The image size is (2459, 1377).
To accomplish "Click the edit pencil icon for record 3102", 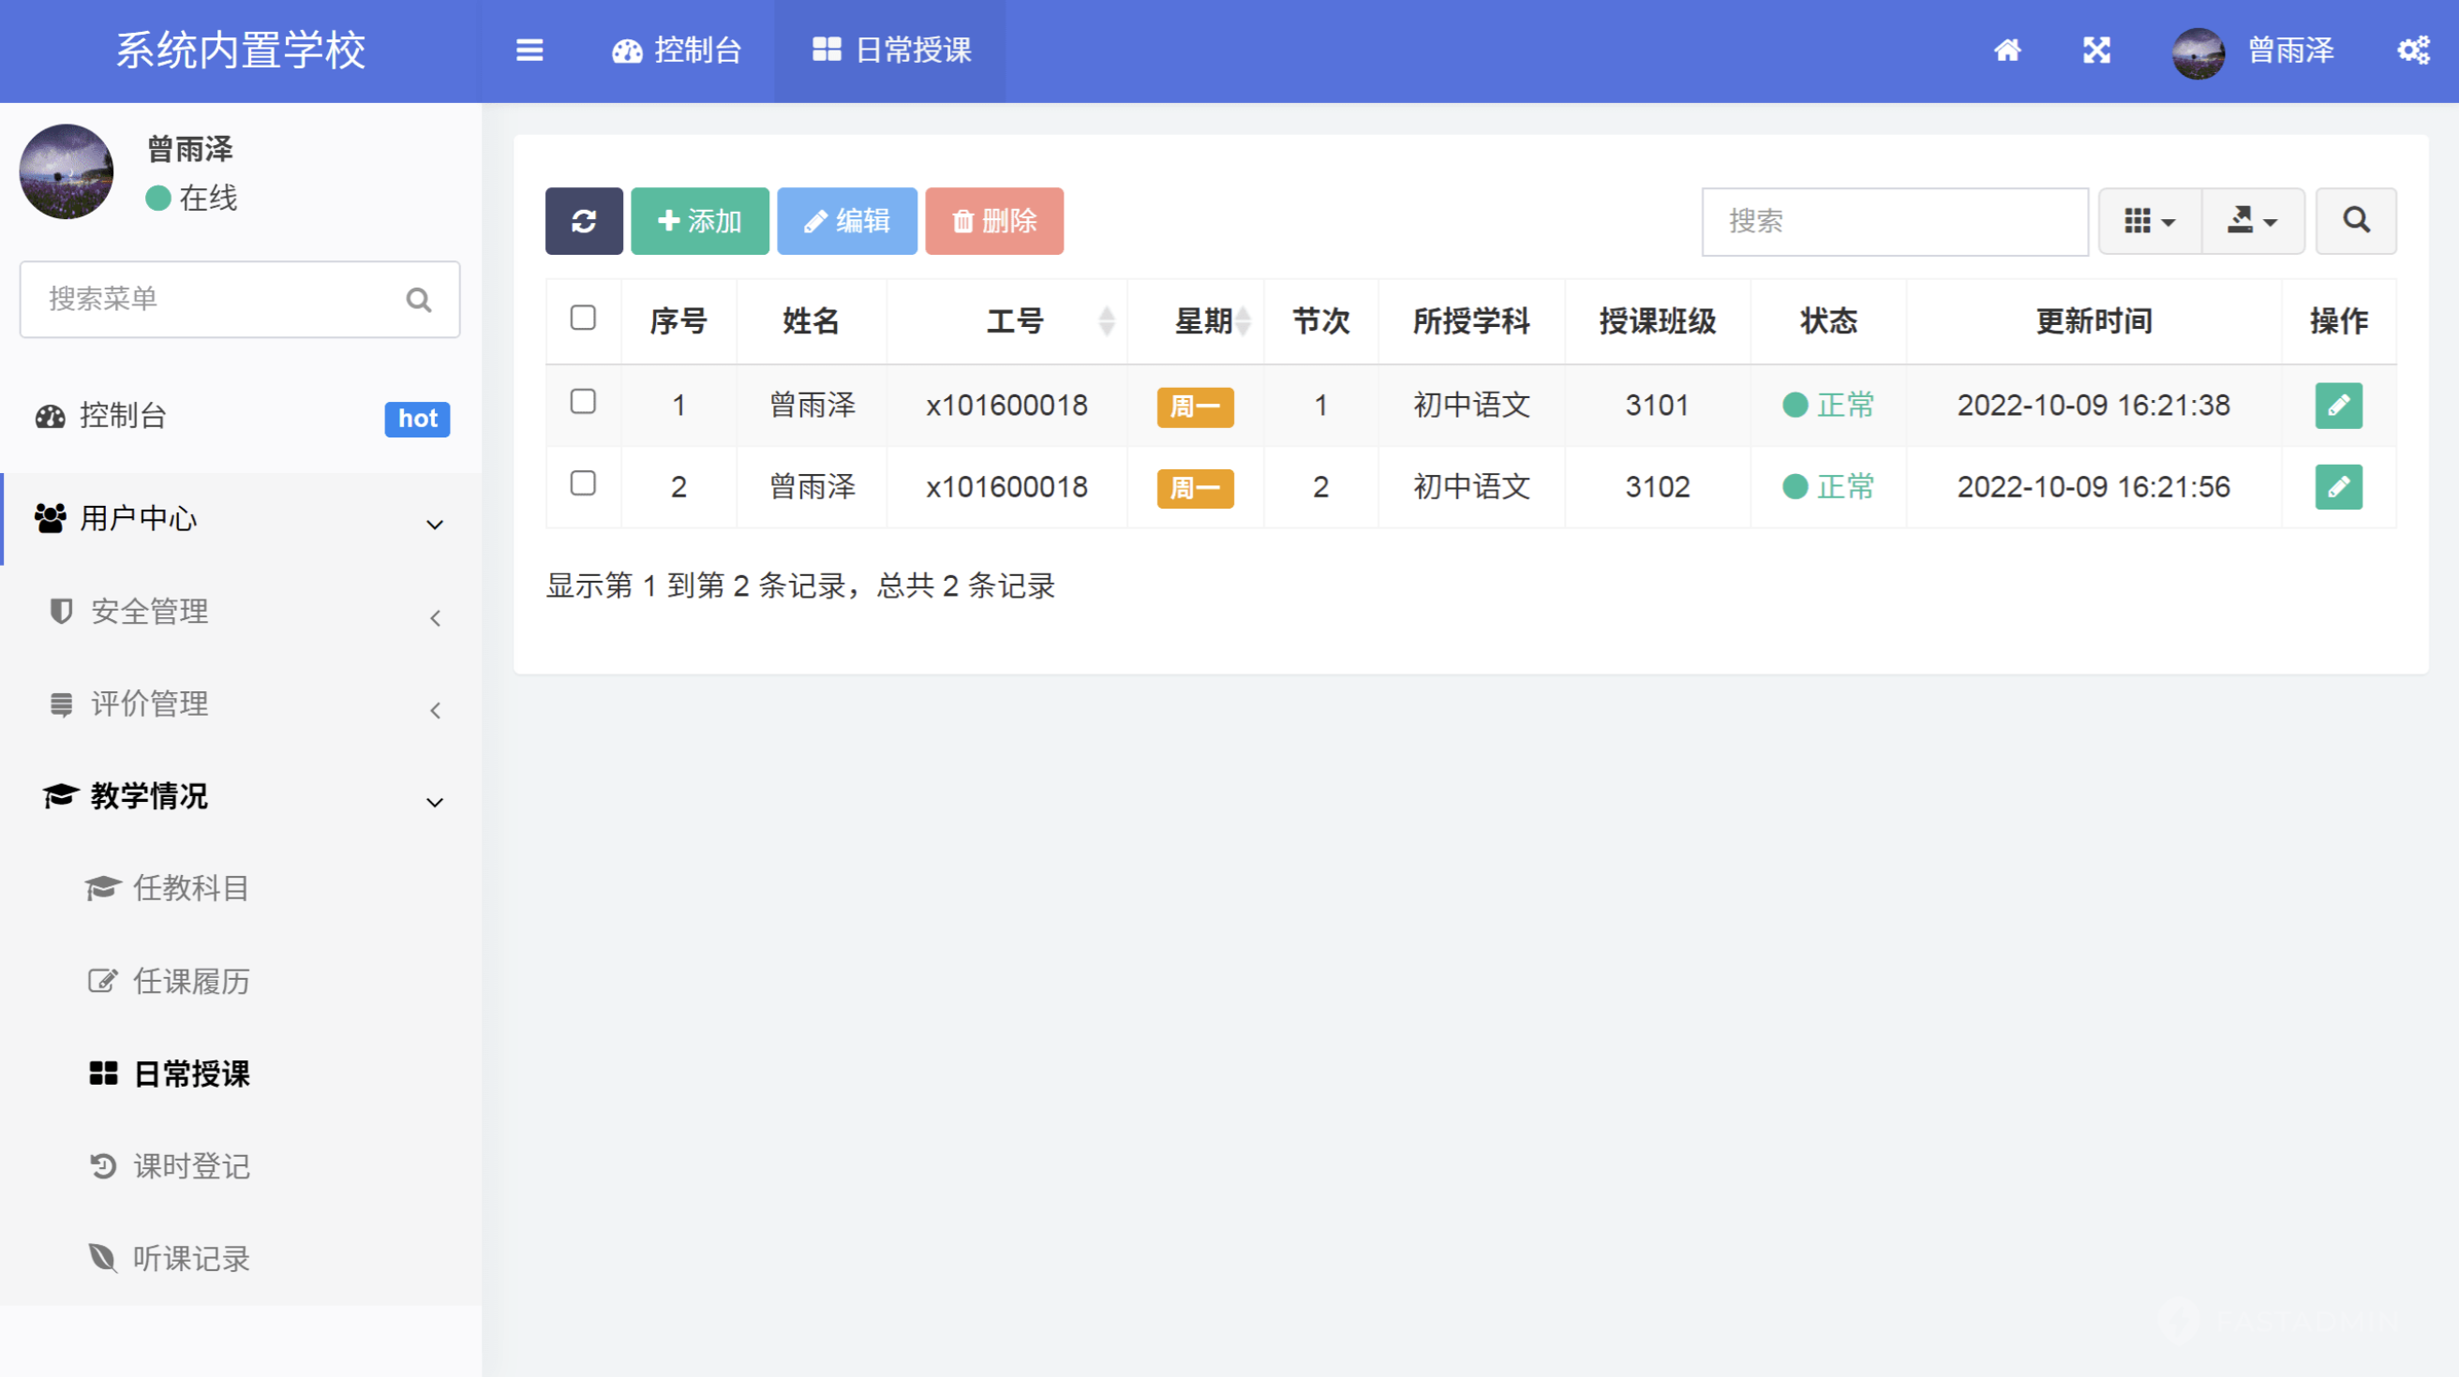I will pyautogui.click(x=2339, y=487).
